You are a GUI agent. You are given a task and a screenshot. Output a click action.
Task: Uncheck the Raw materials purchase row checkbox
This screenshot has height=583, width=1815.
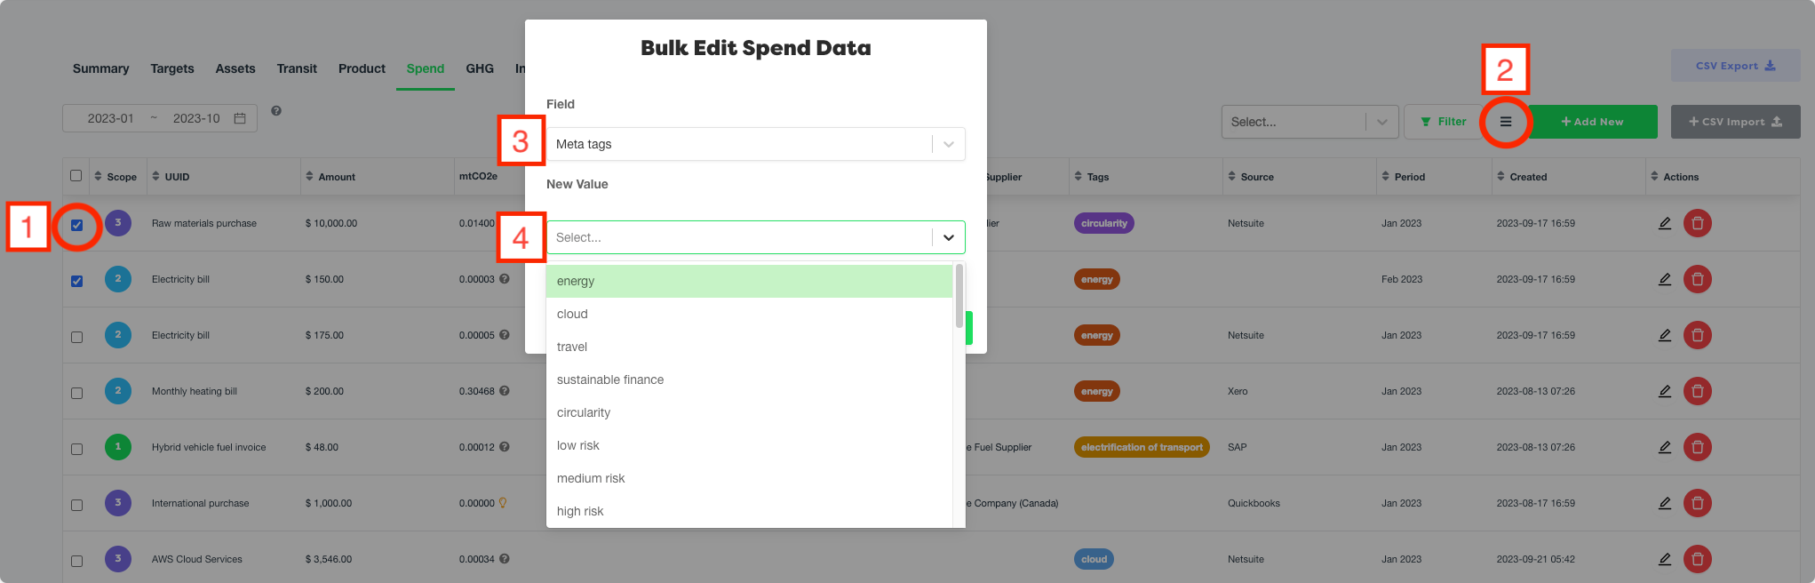pos(77,225)
